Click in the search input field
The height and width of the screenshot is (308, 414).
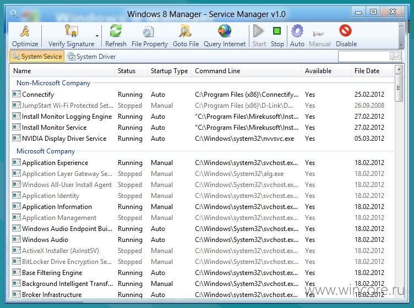pyautogui.click(x=364, y=56)
